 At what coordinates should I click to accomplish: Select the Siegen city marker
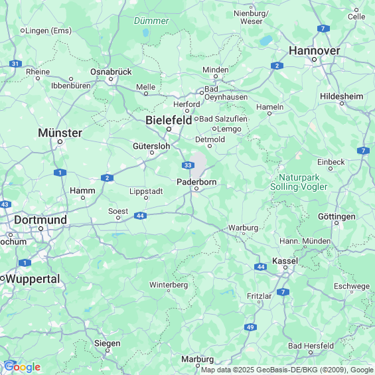(108, 350)
